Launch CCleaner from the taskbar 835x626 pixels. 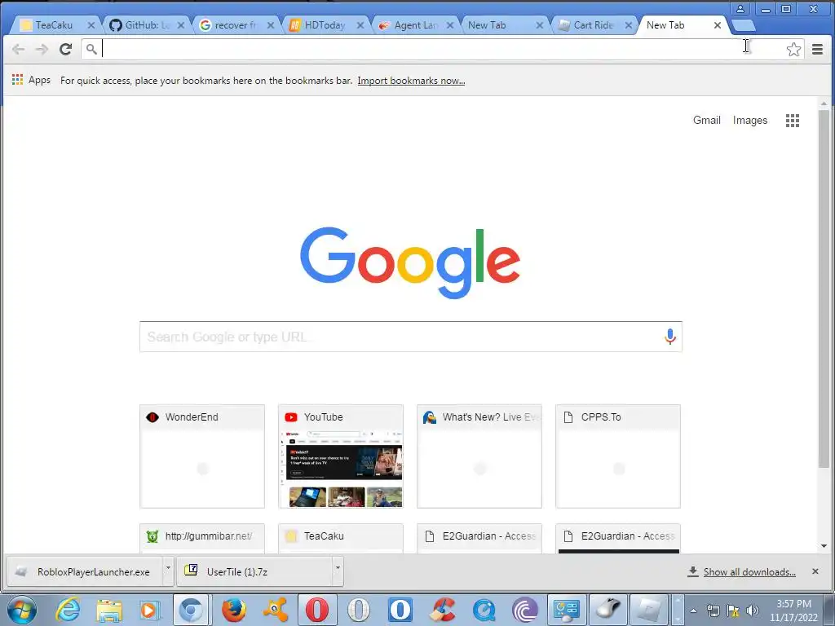pos(441,610)
